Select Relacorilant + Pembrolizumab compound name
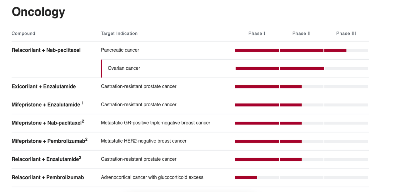 pos(48,177)
